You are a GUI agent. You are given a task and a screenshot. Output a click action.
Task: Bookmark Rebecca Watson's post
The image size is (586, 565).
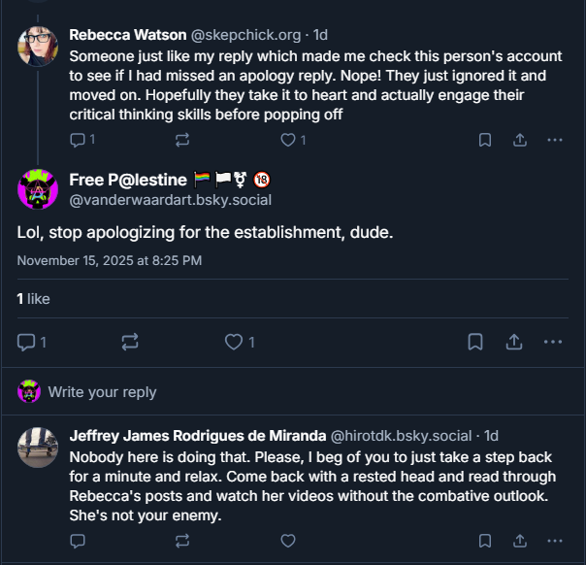[485, 140]
